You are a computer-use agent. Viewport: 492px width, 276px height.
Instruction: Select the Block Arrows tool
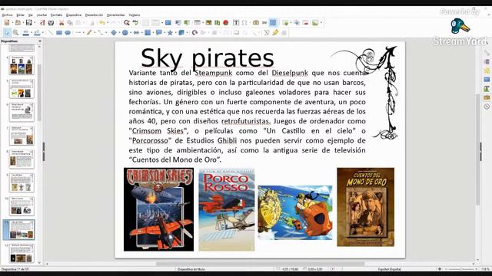pos(136,32)
